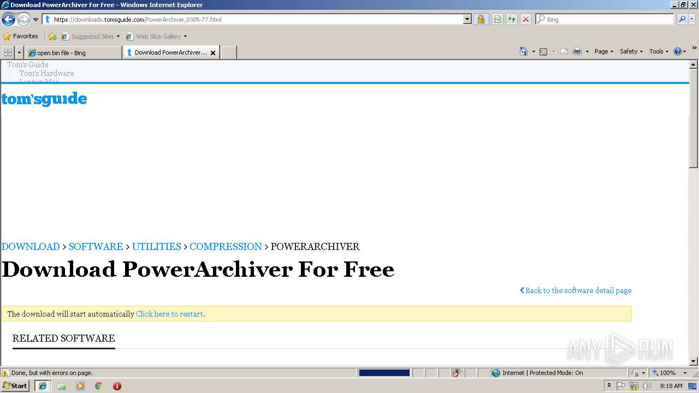Open the Favorites center
The height and width of the screenshot is (393, 699).
(21, 36)
